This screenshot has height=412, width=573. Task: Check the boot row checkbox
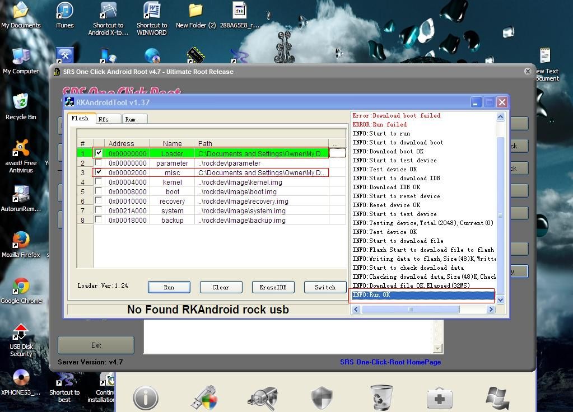[x=99, y=191]
